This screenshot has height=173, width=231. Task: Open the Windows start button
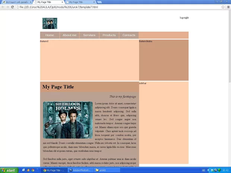pos(9,170)
